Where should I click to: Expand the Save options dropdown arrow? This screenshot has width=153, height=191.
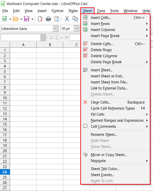(32, 19)
